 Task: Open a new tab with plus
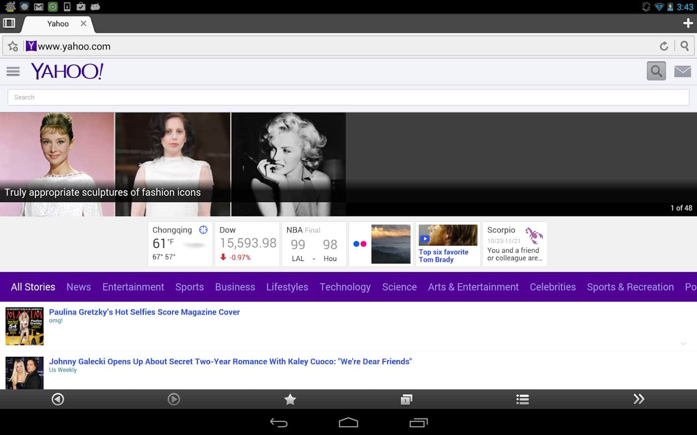coord(687,23)
